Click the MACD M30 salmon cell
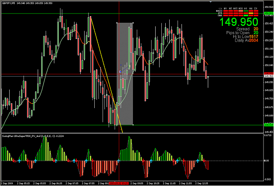 click(x=241, y=11)
